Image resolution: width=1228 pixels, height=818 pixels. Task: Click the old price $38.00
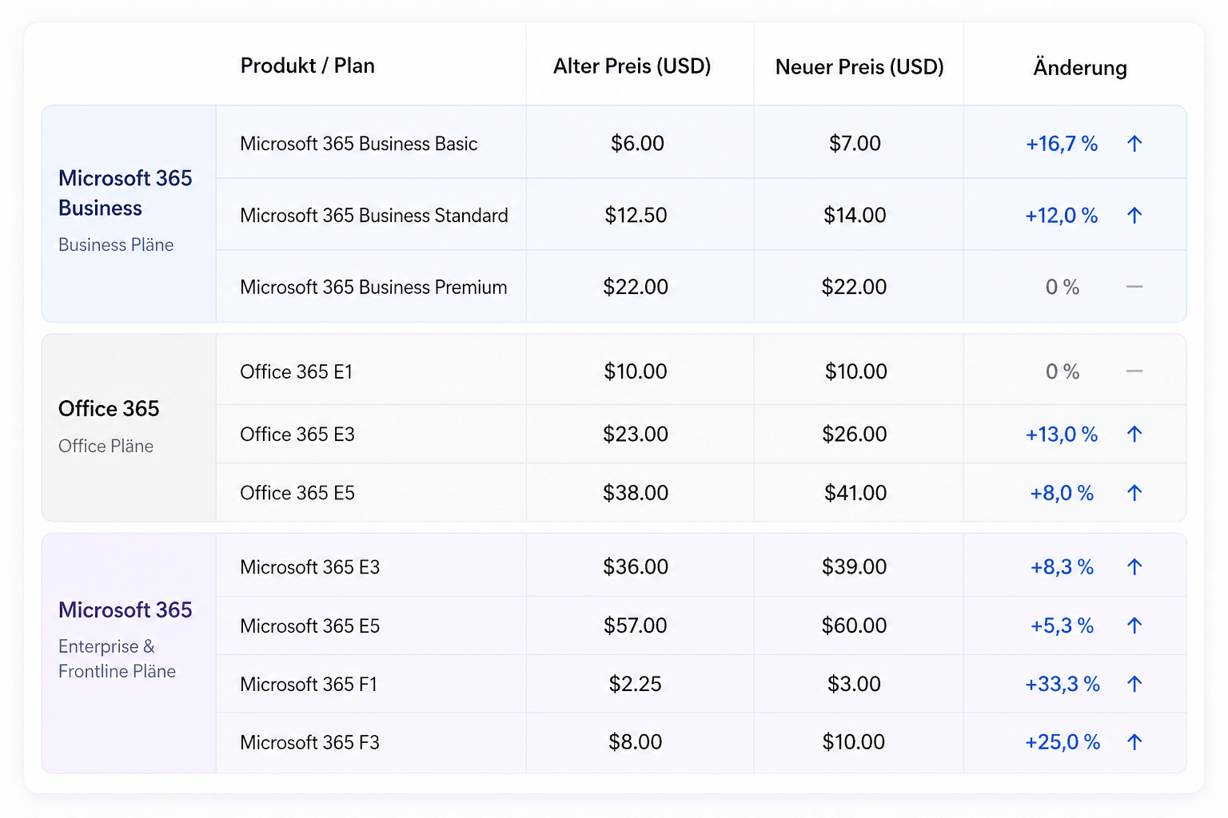click(636, 492)
